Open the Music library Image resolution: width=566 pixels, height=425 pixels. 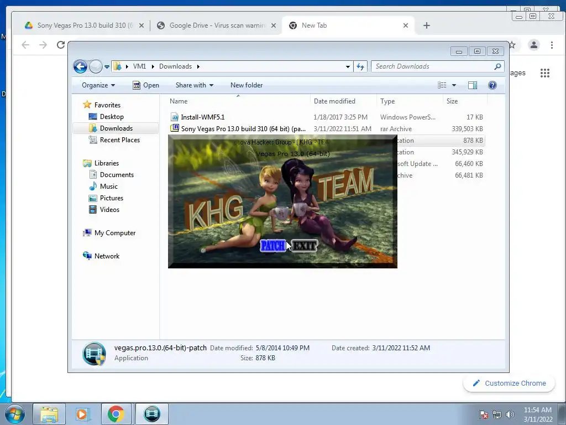(109, 186)
